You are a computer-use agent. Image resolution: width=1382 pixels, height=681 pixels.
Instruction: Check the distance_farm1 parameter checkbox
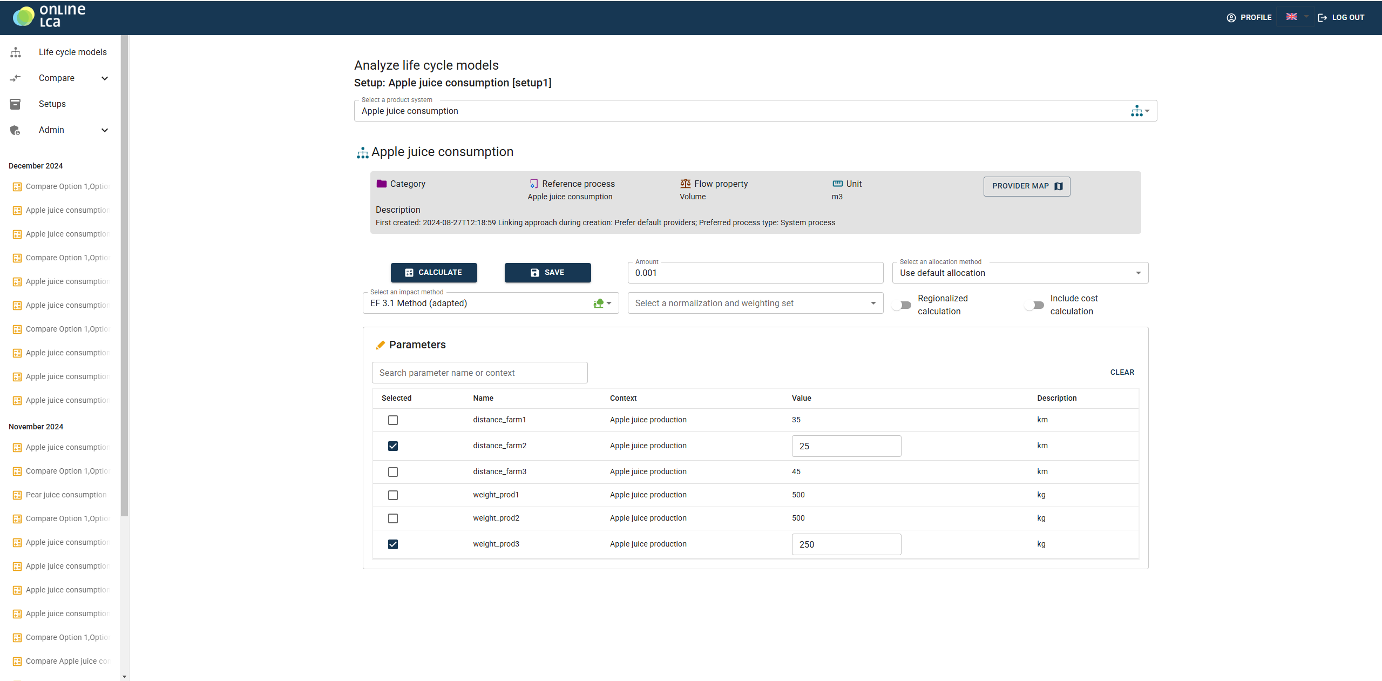click(393, 420)
